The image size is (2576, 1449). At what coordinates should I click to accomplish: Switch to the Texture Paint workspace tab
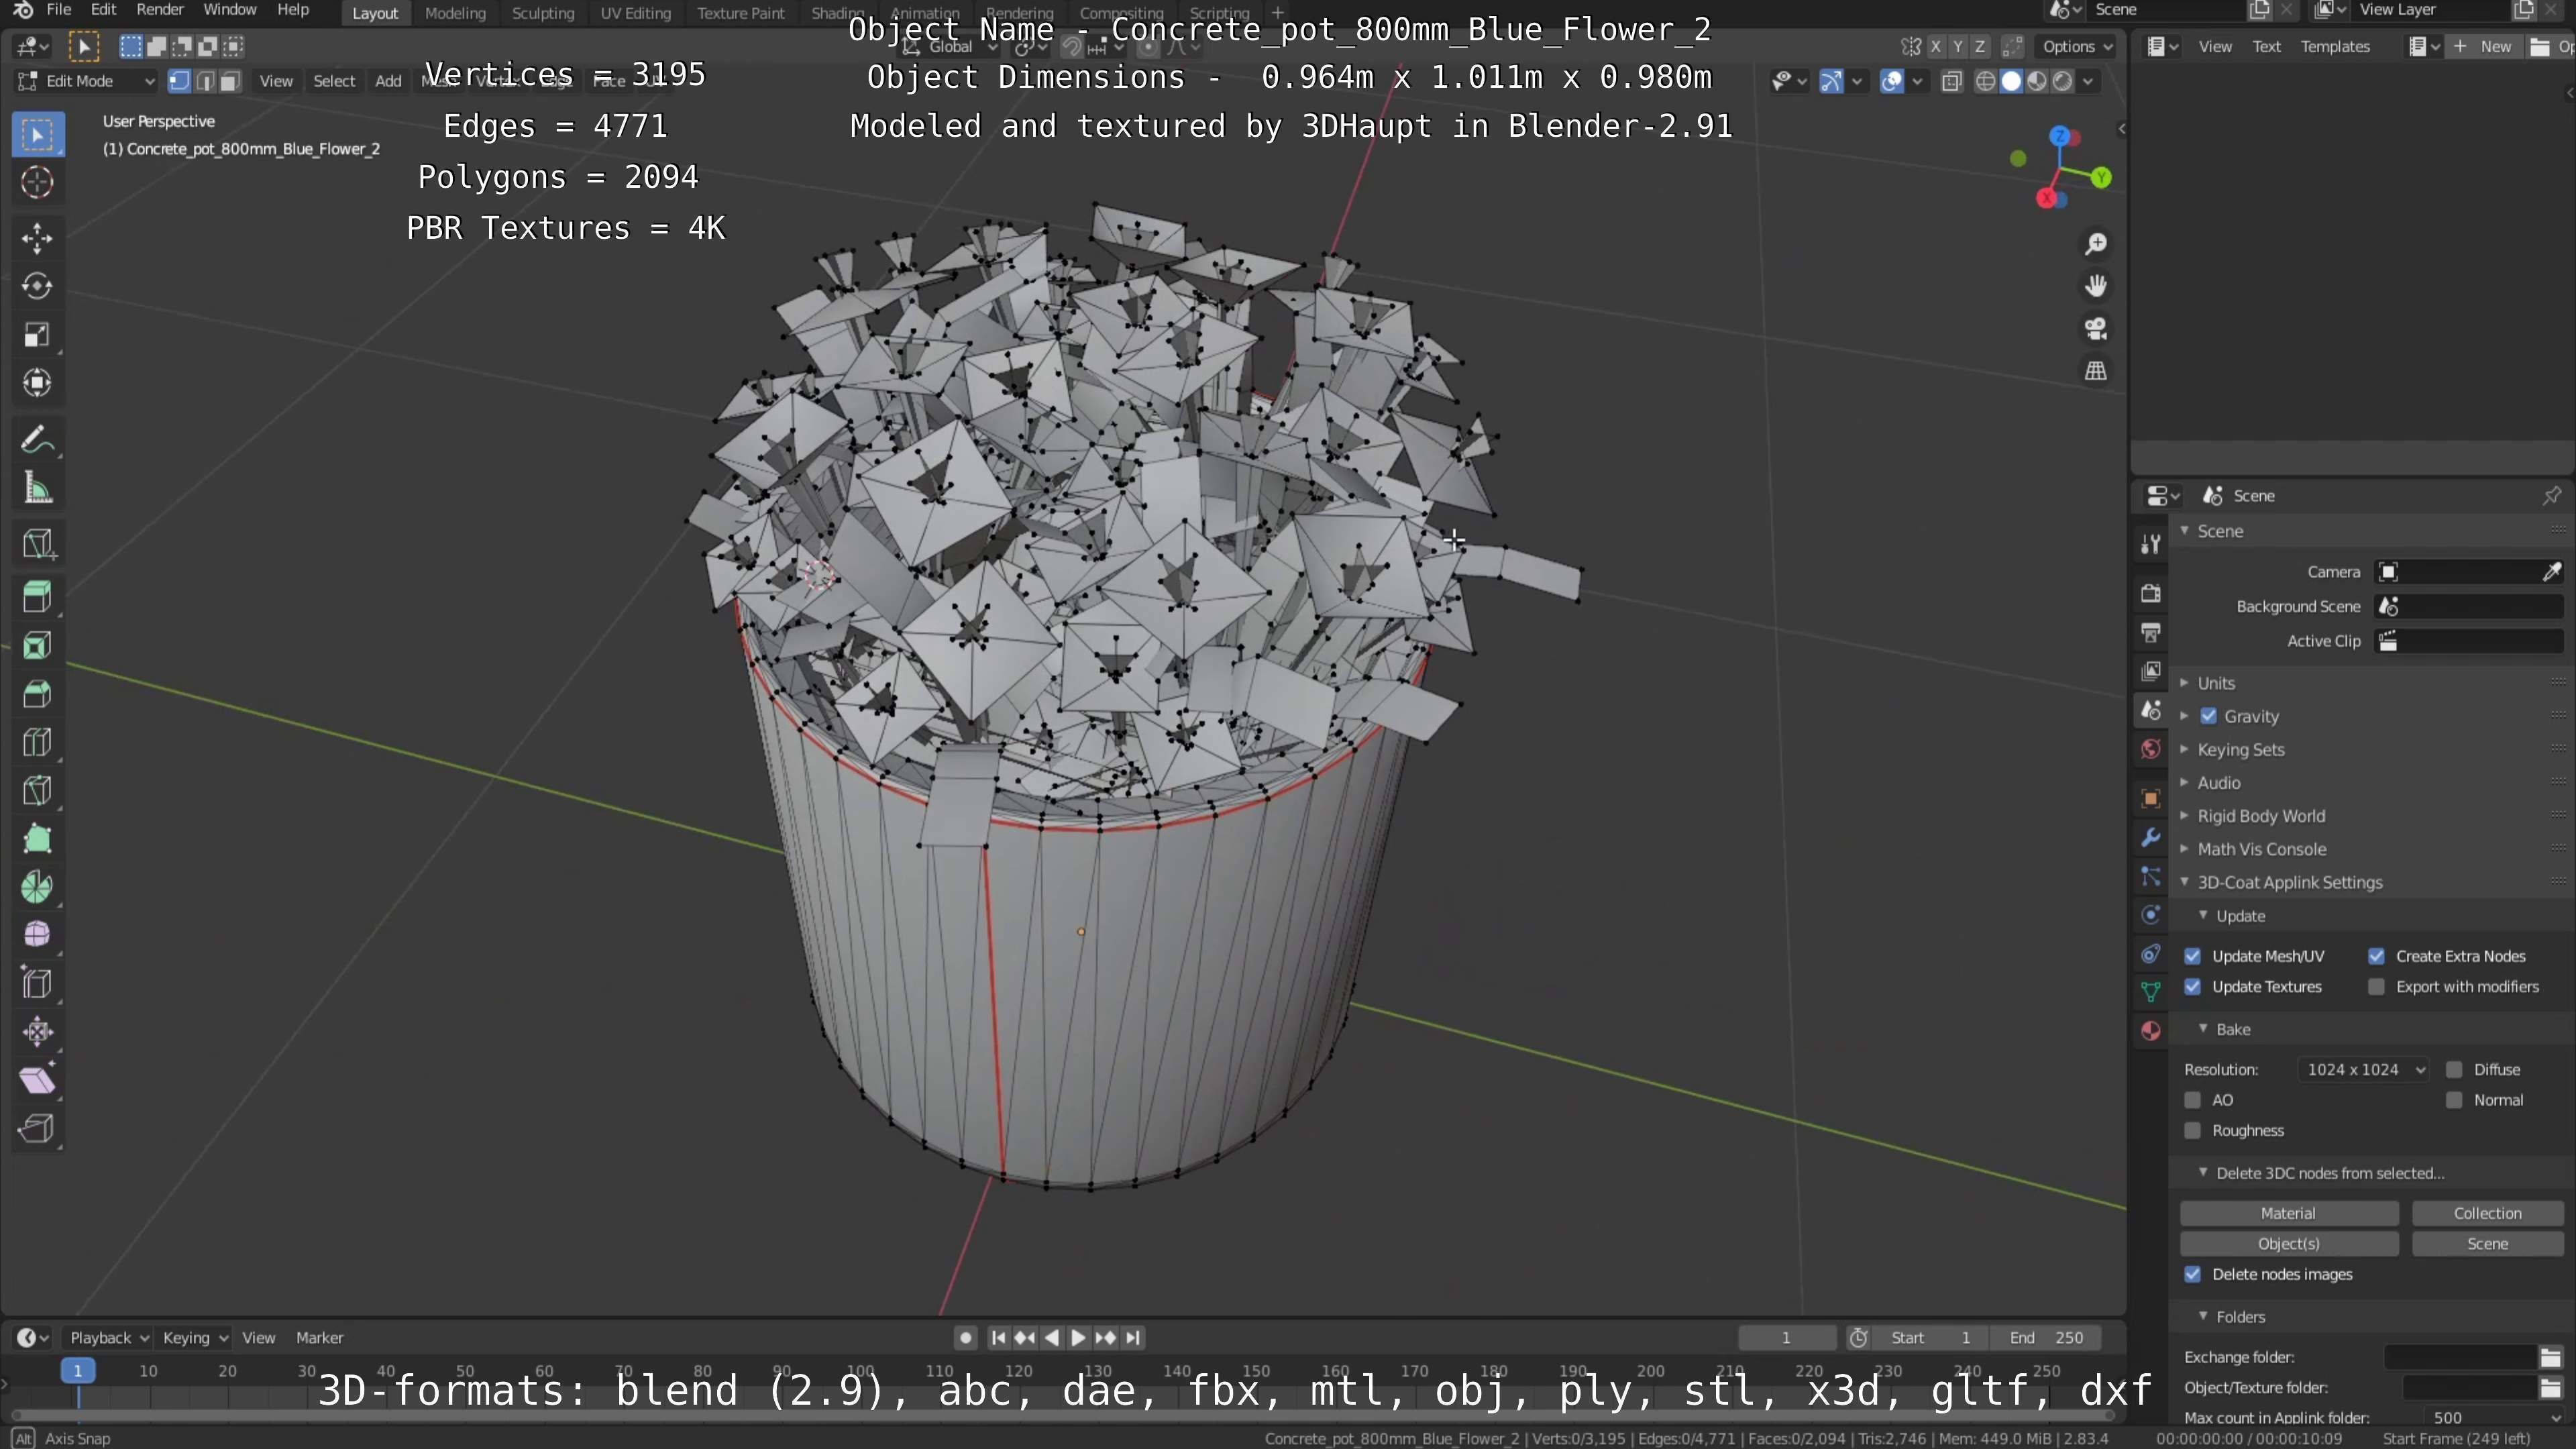[x=741, y=13]
